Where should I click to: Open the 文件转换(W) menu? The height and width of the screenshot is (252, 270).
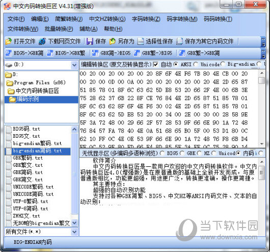[x=23, y=29]
